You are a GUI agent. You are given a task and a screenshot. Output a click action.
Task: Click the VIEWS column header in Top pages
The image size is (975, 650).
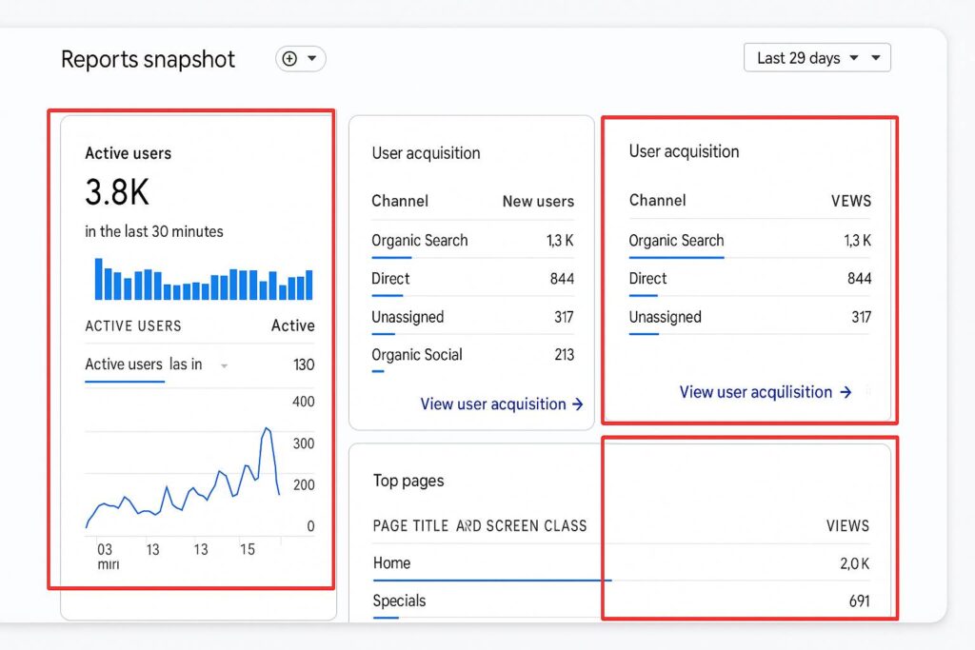coord(846,525)
